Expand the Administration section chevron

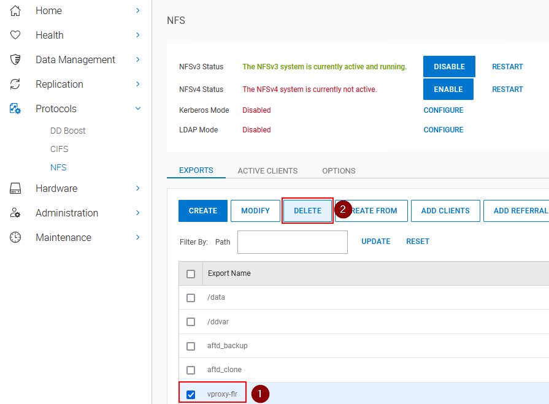[x=137, y=213]
